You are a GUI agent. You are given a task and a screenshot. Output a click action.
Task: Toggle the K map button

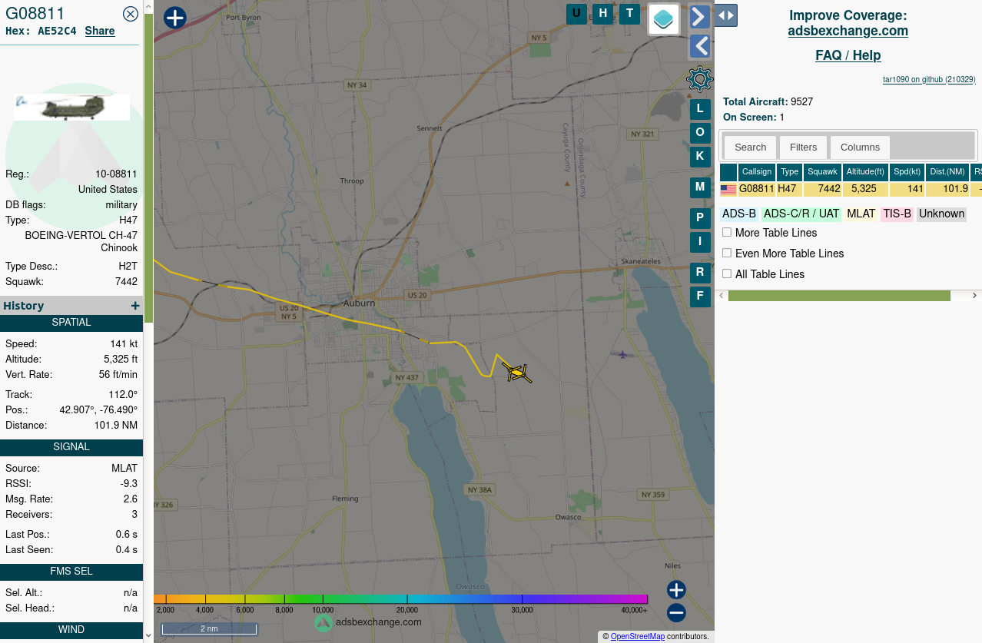tap(700, 156)
